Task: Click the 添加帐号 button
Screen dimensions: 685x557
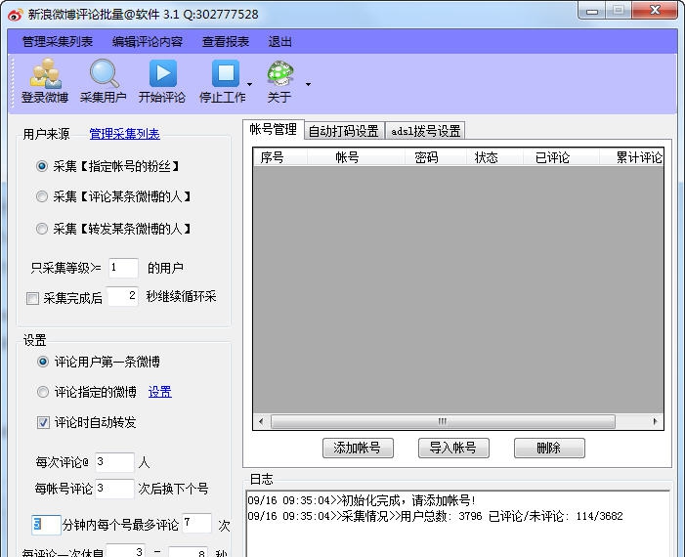Action: (358, 448)
